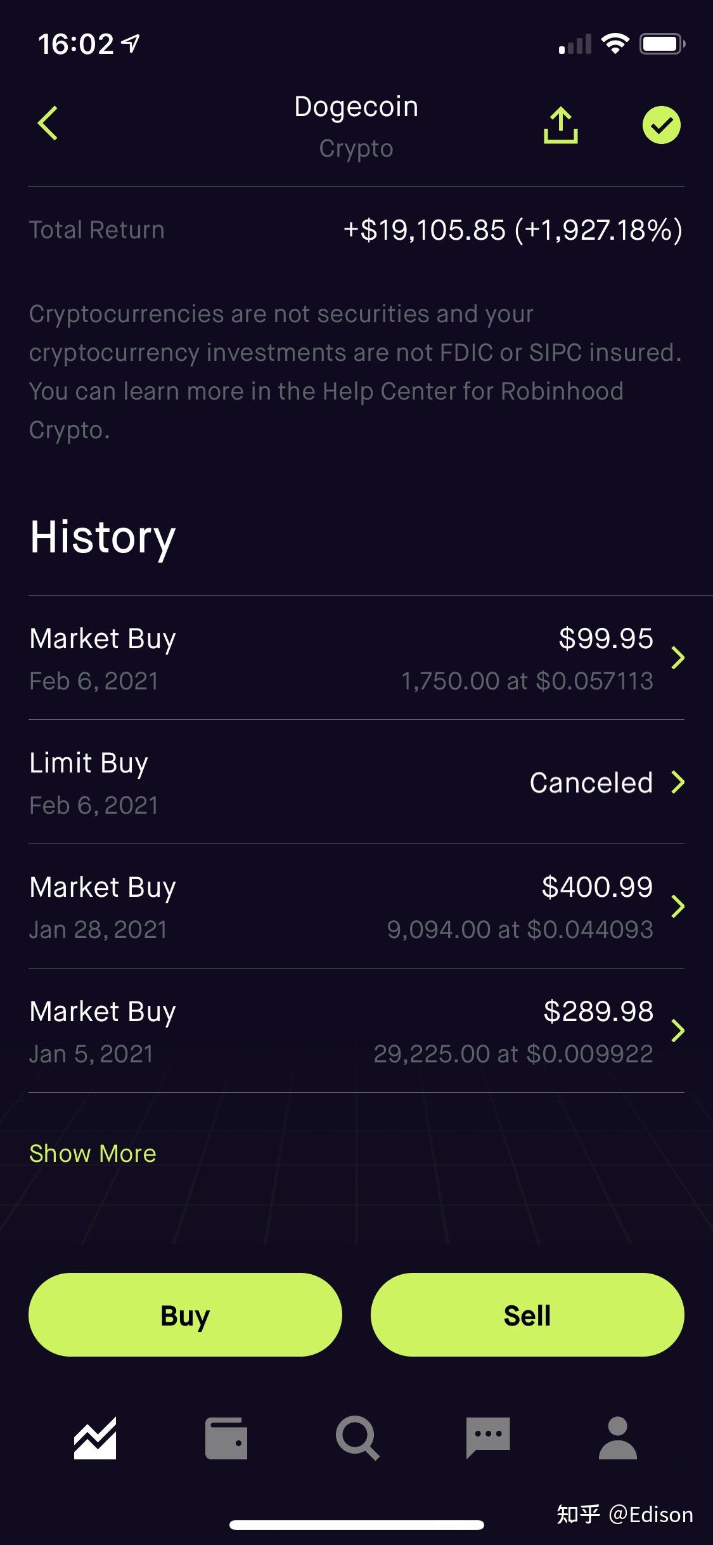Select the Total Return value
Image resolution: width=713 pixels, height=1545 pixels.
(x=513, y=230)
